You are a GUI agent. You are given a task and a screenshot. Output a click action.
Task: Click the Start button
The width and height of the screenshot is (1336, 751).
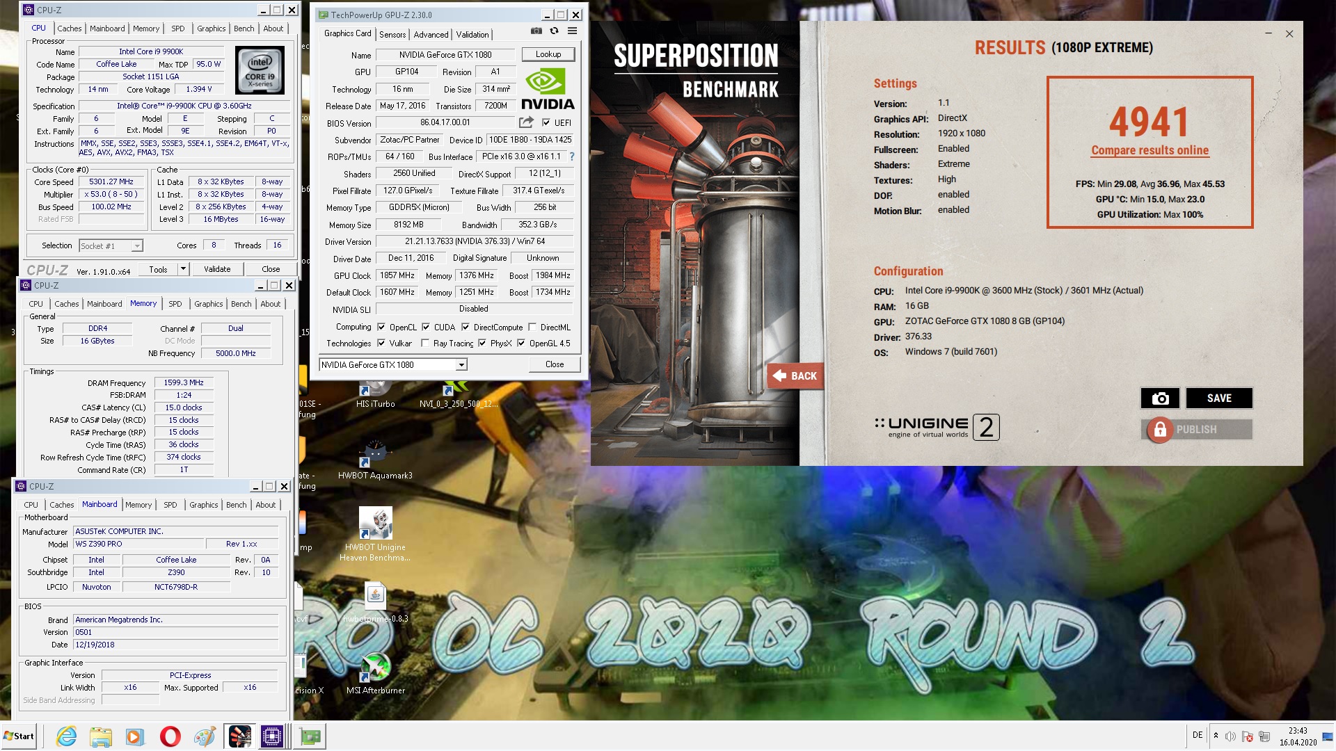[19, 736]
